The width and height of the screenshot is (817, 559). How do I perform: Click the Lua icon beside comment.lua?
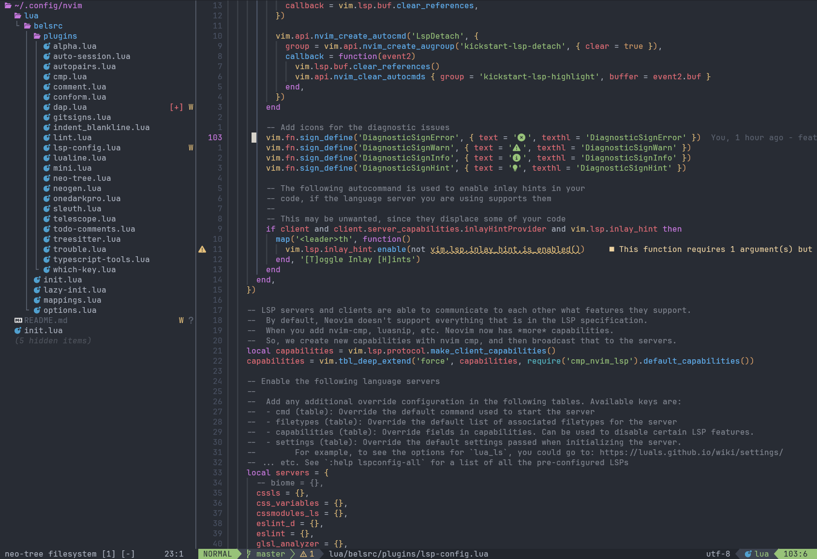coord(47,87)
